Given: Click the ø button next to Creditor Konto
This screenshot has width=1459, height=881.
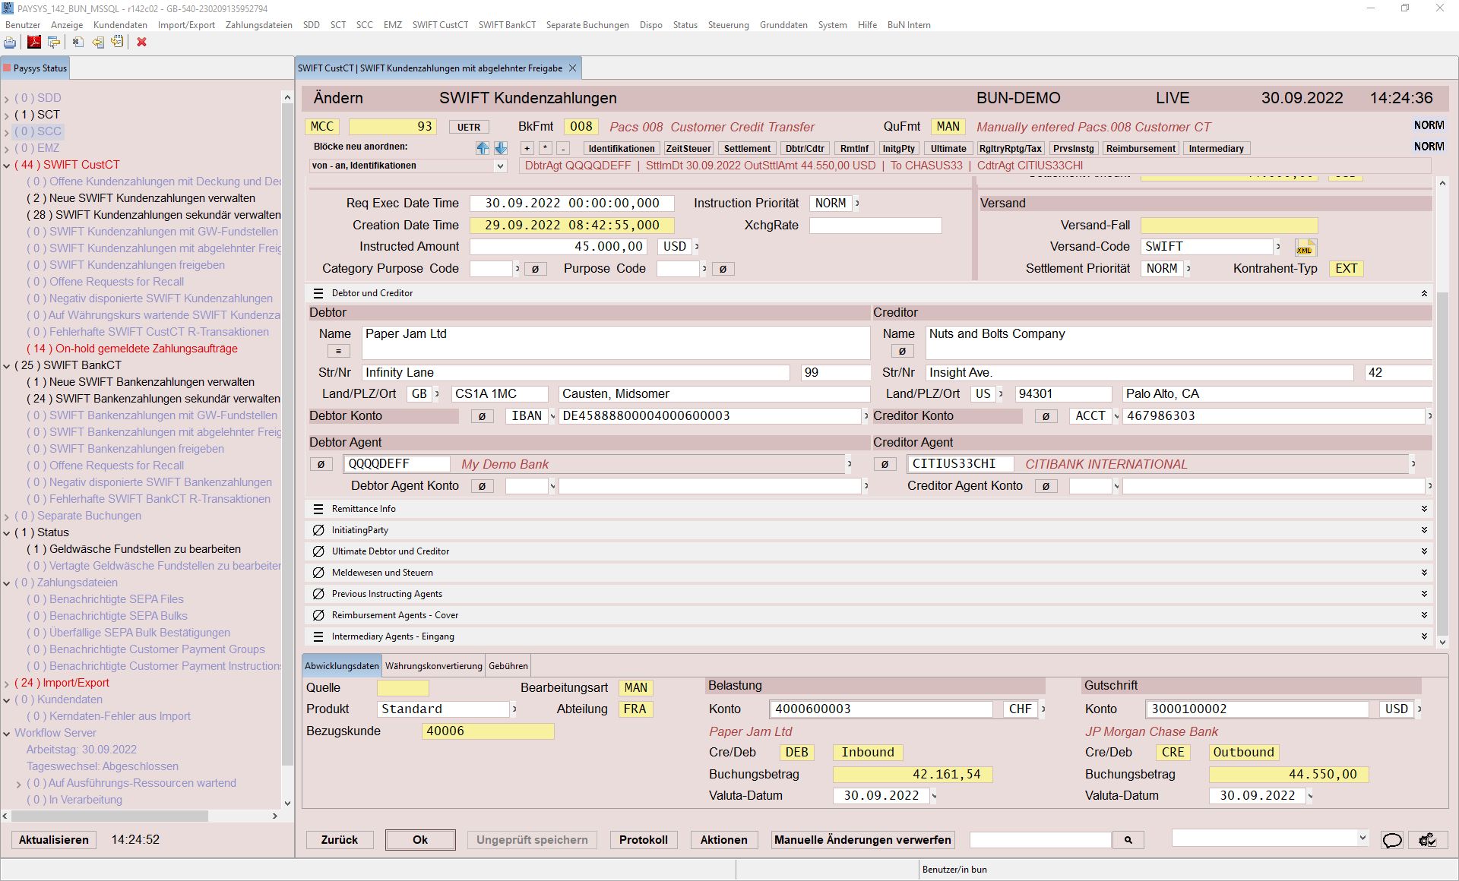Looking at the screenshot, I should point(1046,416).
